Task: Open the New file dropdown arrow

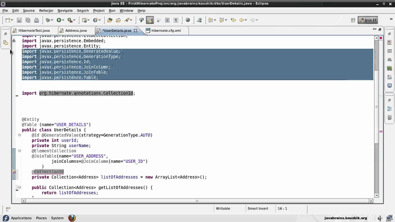Action: (12, 20)
